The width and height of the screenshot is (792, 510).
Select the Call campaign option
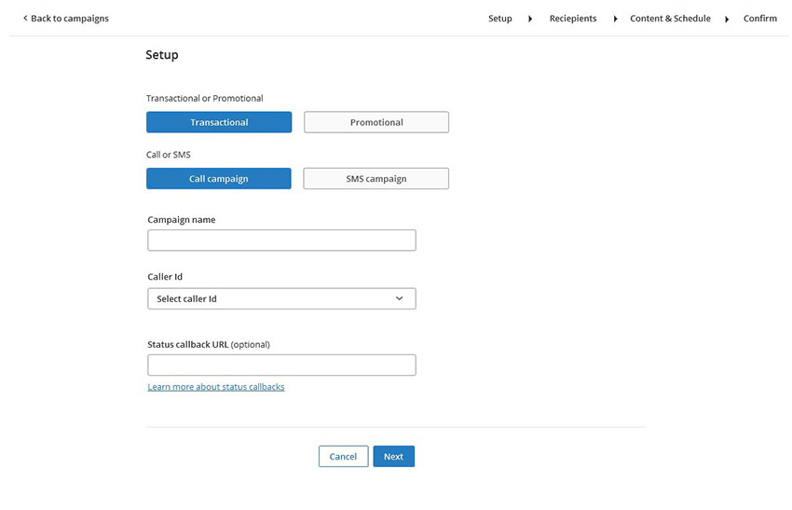tap(219, 179)
